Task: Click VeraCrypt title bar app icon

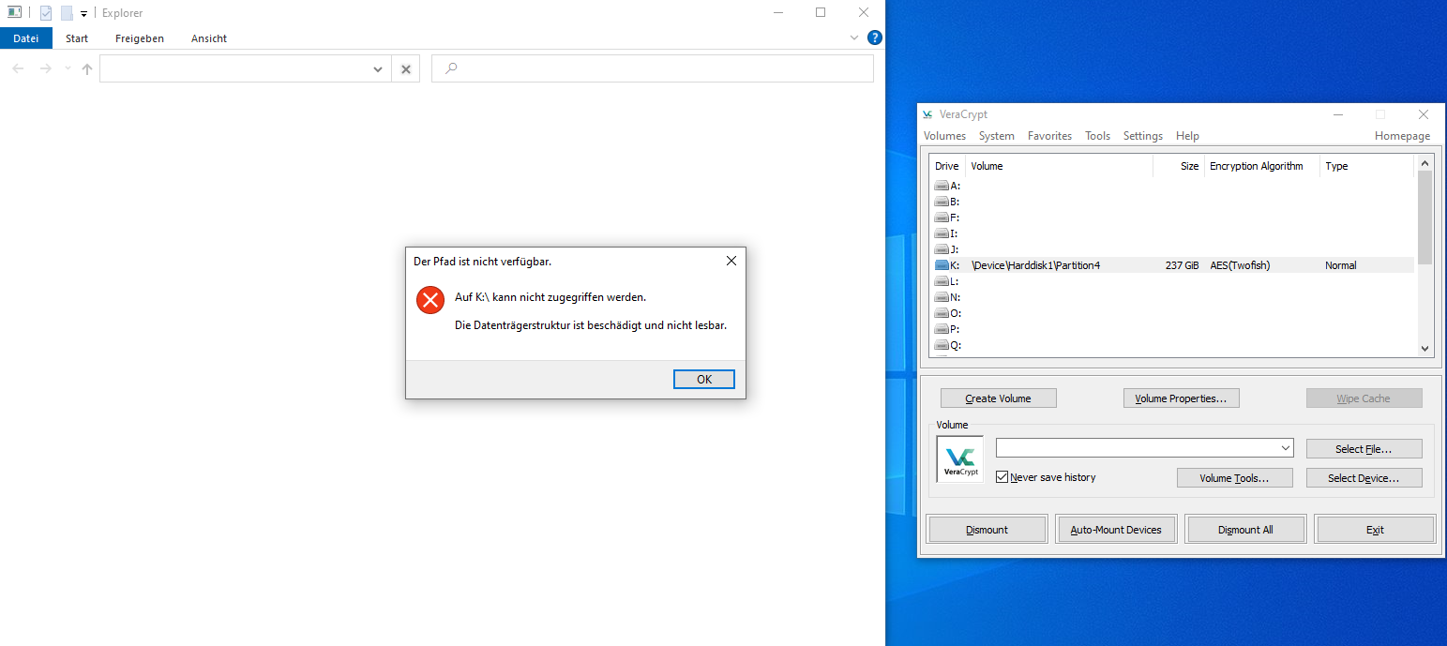Action: click(x=927, y=114)
